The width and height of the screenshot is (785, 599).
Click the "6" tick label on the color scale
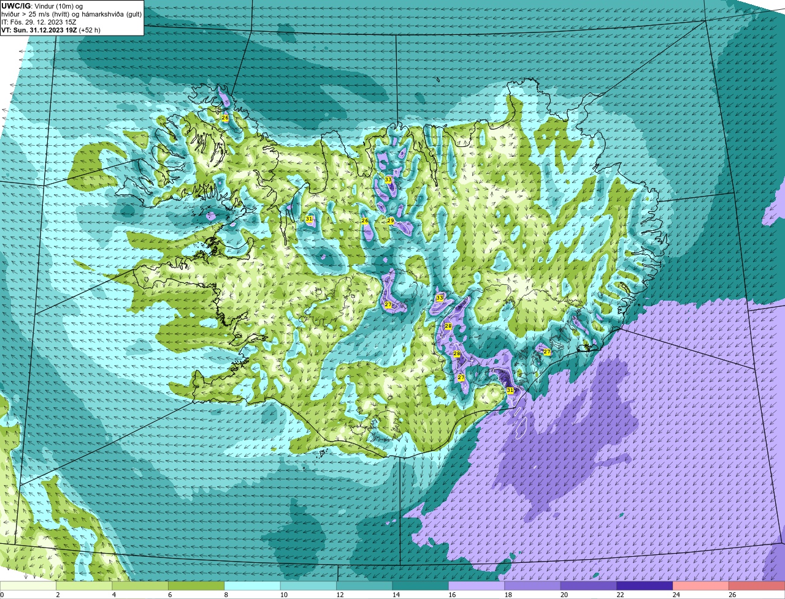tap(170, 595)
